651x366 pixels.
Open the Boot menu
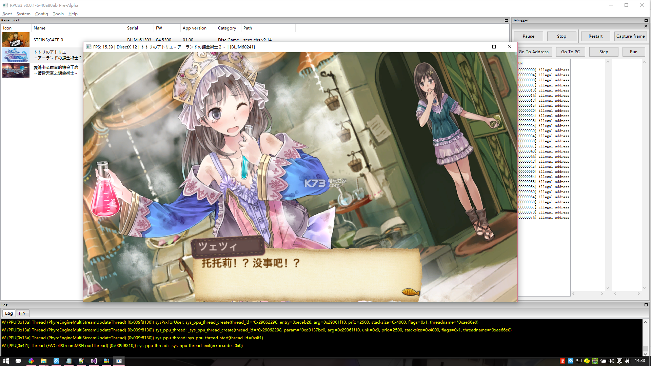click(x=7, y=14)
